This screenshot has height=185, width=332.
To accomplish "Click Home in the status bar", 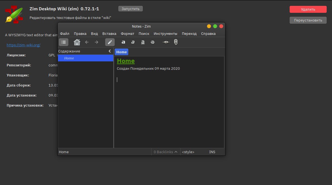I will (x=64, y=152).
